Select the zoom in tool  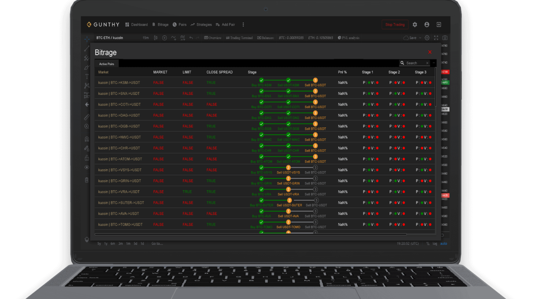tap(87, 126)
